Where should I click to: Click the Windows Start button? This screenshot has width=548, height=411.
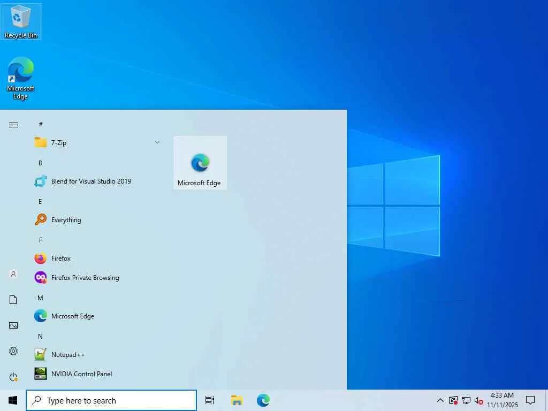point(13,400)
